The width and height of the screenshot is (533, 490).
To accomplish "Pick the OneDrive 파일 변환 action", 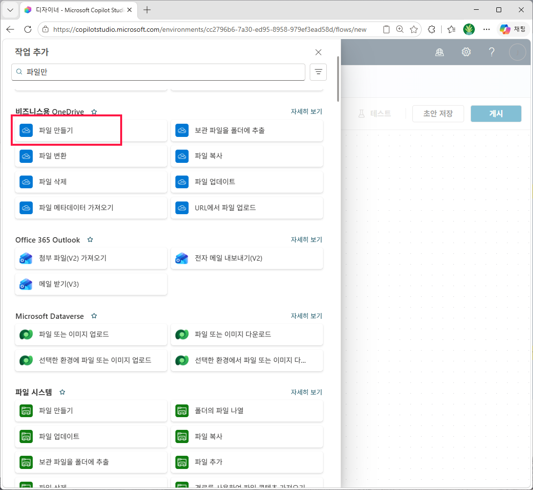I will click(91, 156).
